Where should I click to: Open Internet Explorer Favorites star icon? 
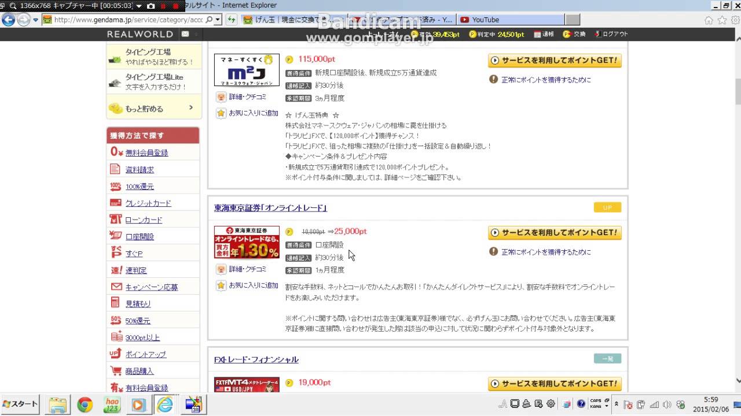pos(721,20)
